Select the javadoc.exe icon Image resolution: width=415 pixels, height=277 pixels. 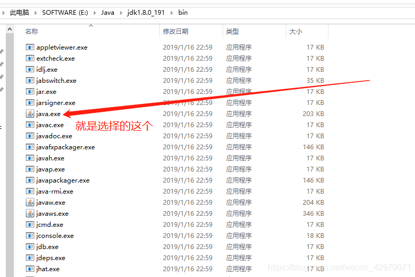(30, 136)
